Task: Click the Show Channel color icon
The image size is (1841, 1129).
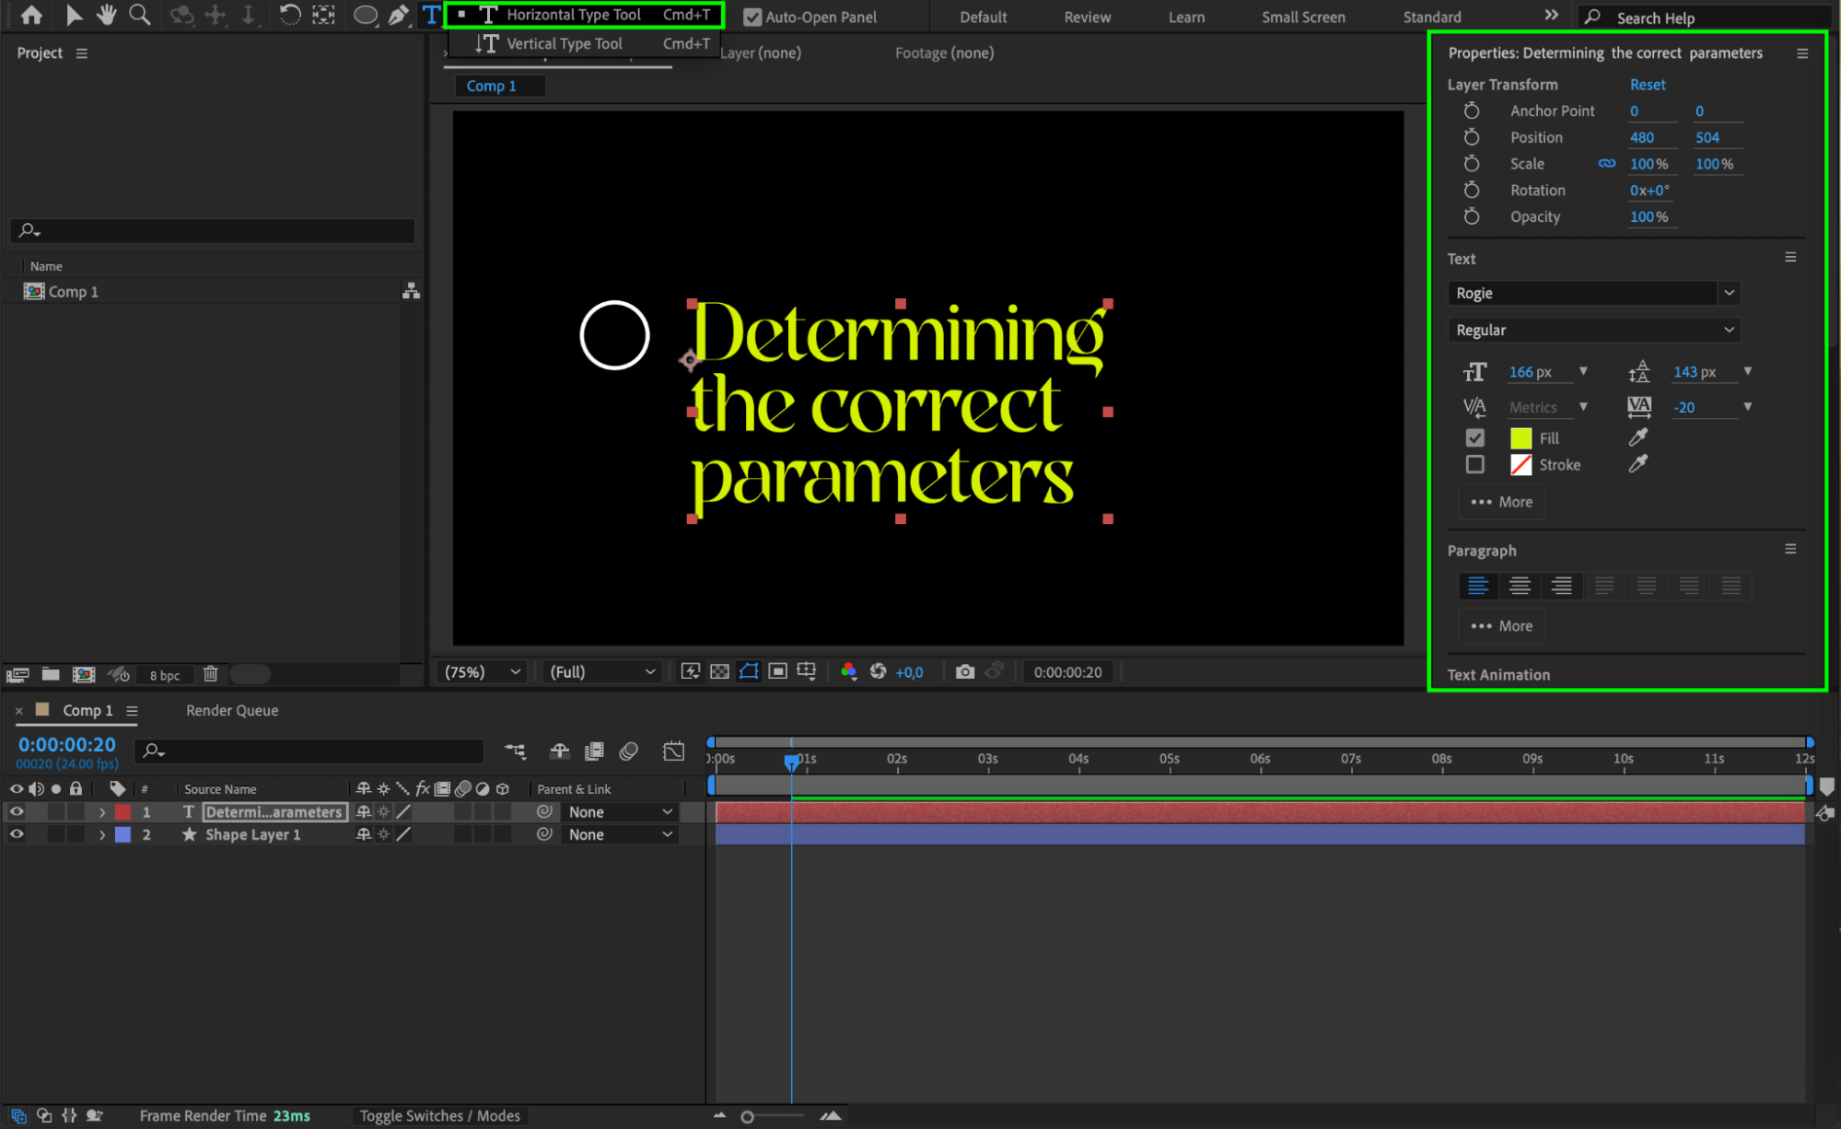Action: pyautogui.click(x=848, y=672)
